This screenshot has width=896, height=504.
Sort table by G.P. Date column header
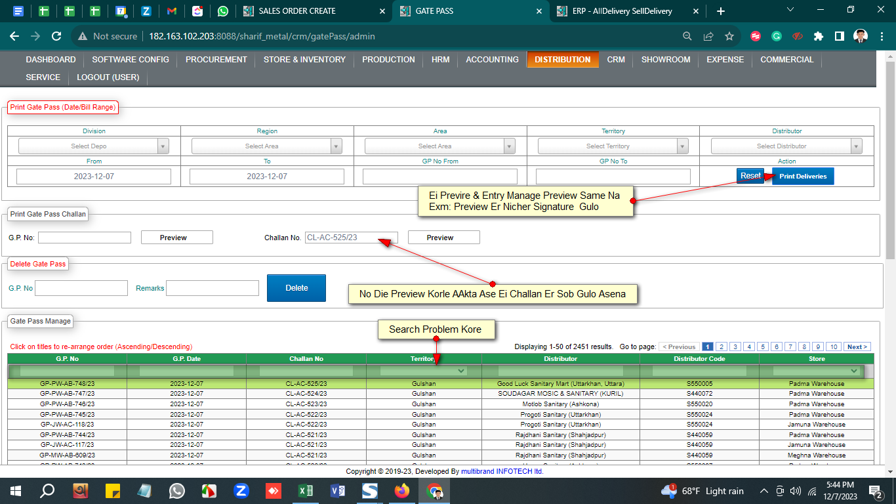[x=186, y=359]
